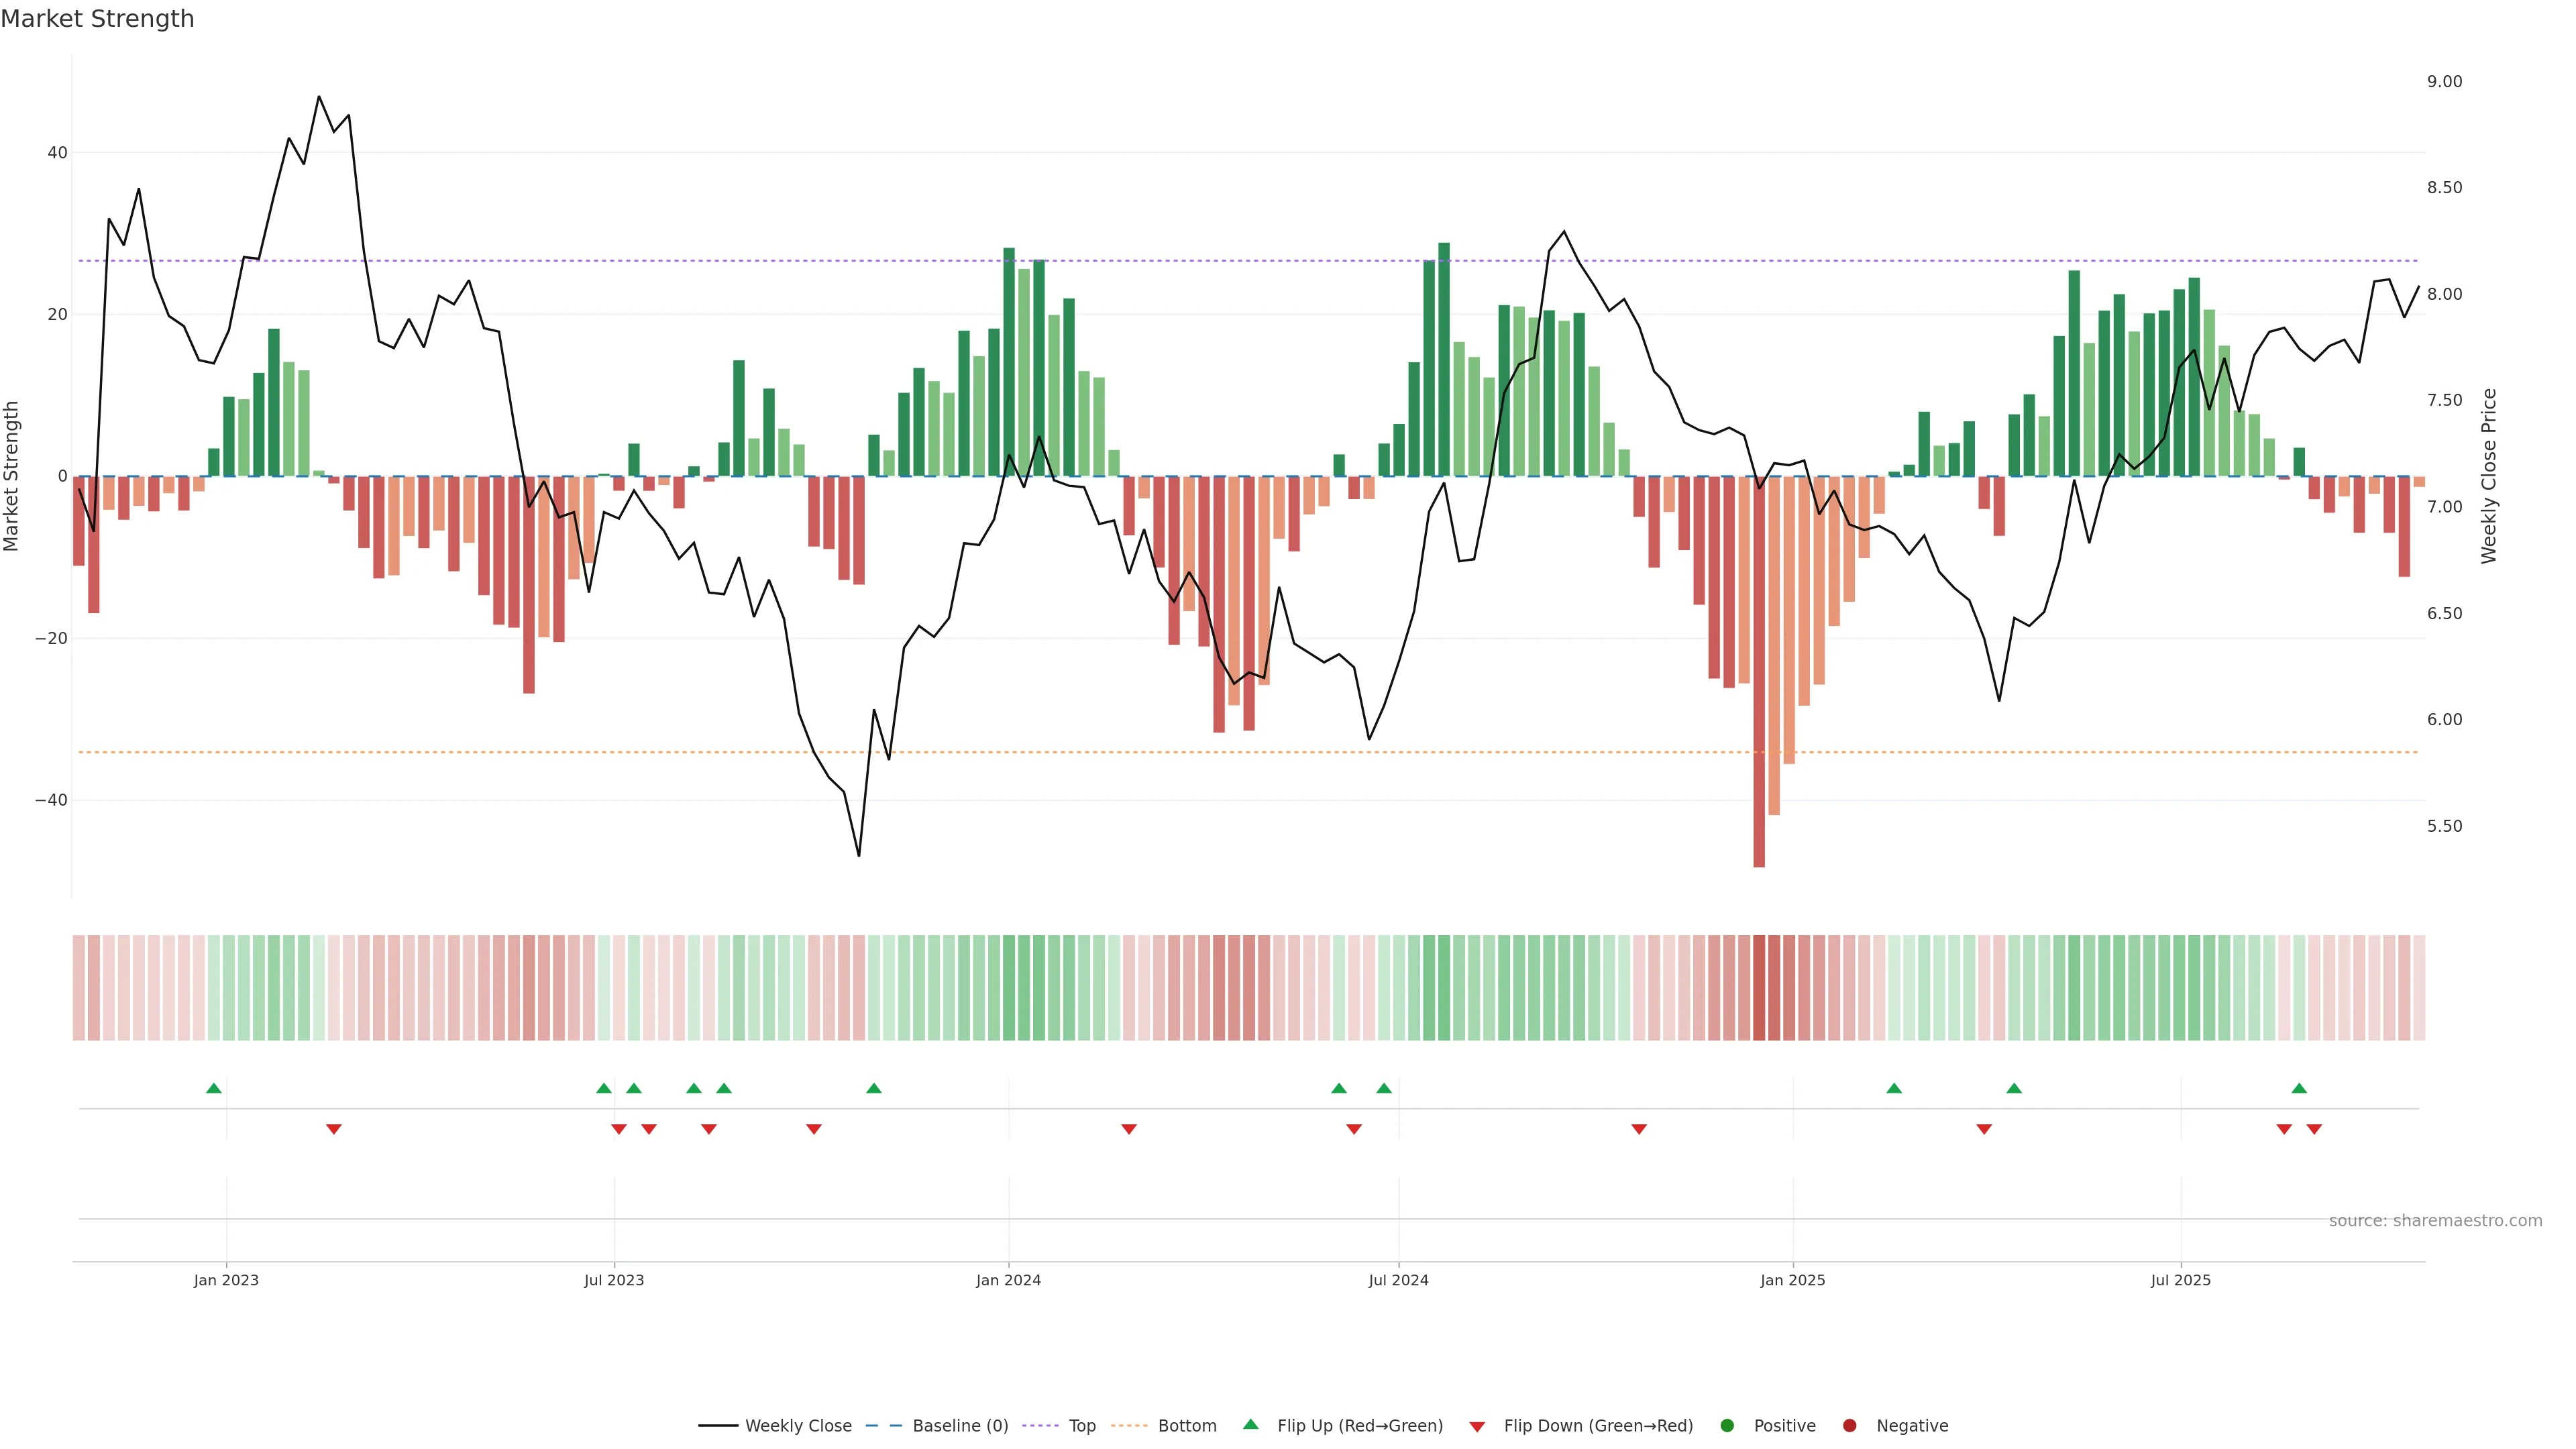Click the darkest red heatmap strip cell
The image size is (2576, 1449).
point(1759,988)
